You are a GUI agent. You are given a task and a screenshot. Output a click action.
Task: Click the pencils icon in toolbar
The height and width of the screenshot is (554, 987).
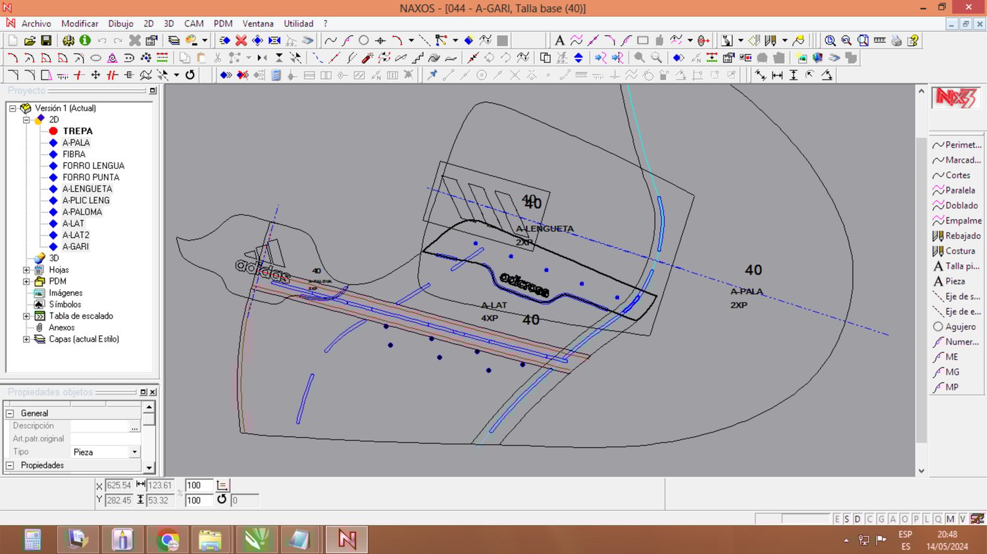pos(771,41)
